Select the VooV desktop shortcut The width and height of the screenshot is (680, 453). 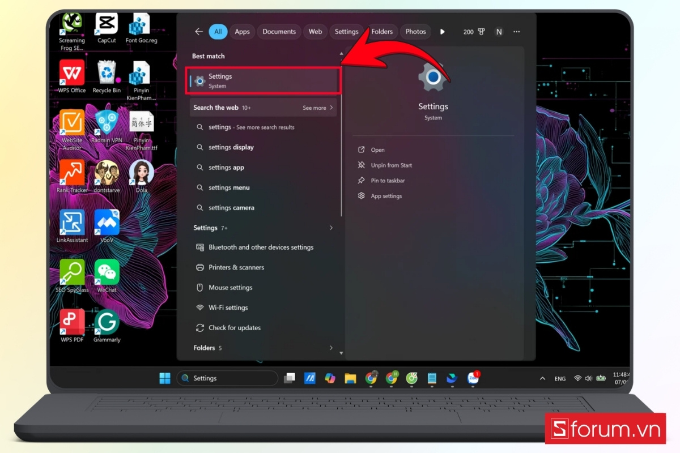pyautogui.click(x=107, y=226)
